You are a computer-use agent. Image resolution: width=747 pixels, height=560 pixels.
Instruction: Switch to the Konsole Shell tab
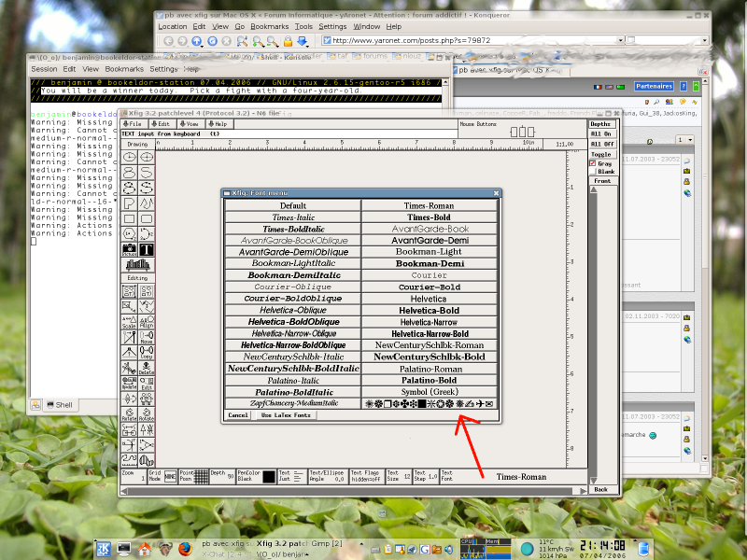click(x=60, y=405)
